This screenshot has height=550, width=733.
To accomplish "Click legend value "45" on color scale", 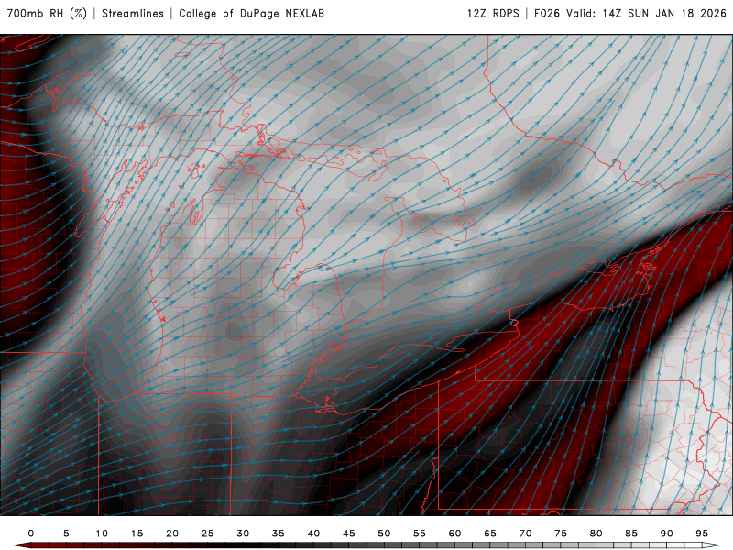I will tap(349, 533).
